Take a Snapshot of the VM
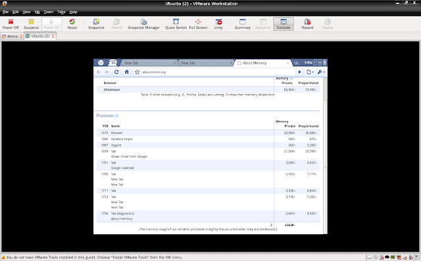 (x=96, y=24)
